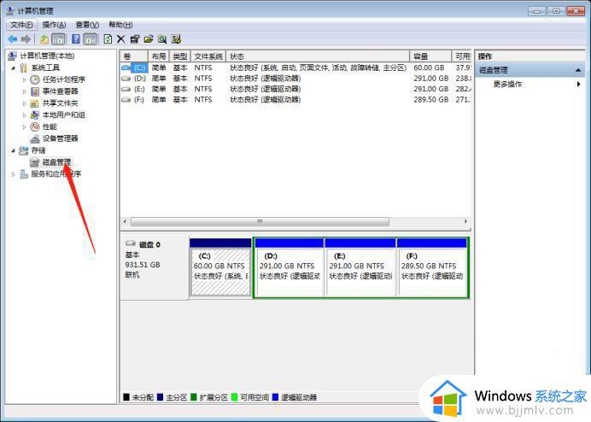Click the 系统工具 tools icon
The height and width of the screenshot is (422, 591).
pos(24,67)
